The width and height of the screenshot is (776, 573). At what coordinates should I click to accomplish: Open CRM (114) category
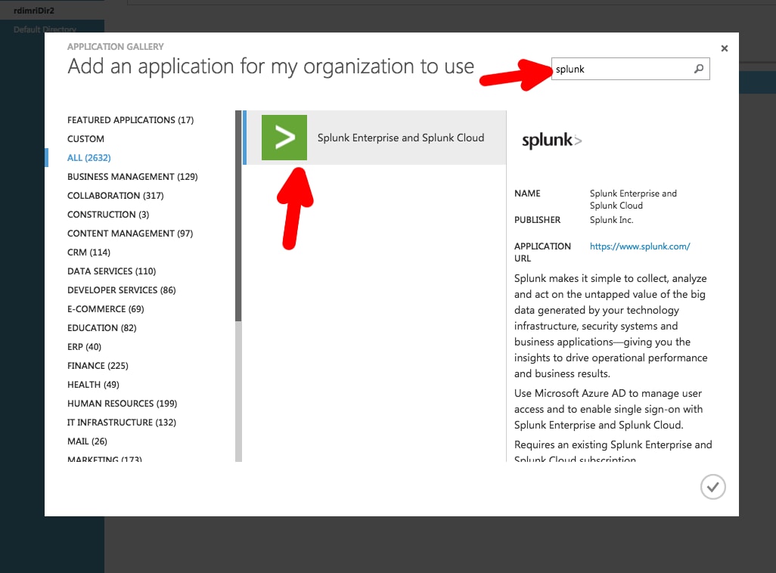(88, 252)
